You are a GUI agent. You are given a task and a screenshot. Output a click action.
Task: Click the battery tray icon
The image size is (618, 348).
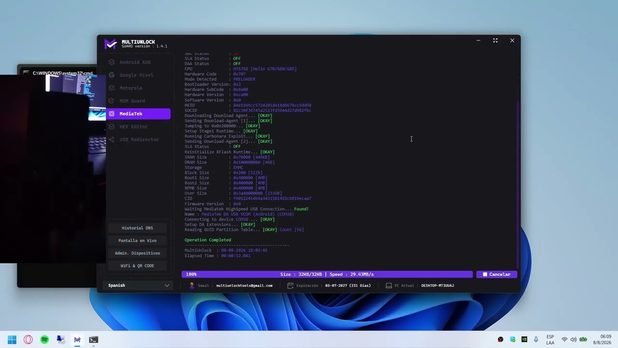pyautogui.click(x=583, y=340)
